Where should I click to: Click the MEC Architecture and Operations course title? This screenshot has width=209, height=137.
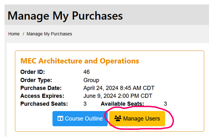tap(80, 61)
